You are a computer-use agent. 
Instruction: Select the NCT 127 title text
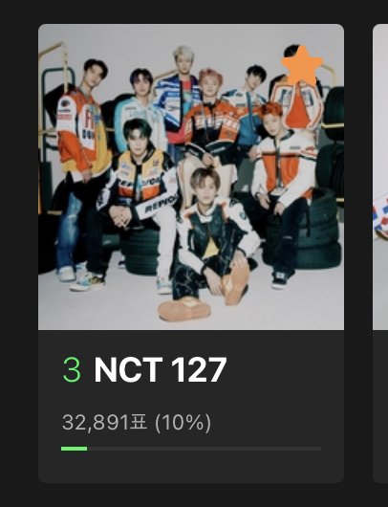161,370
